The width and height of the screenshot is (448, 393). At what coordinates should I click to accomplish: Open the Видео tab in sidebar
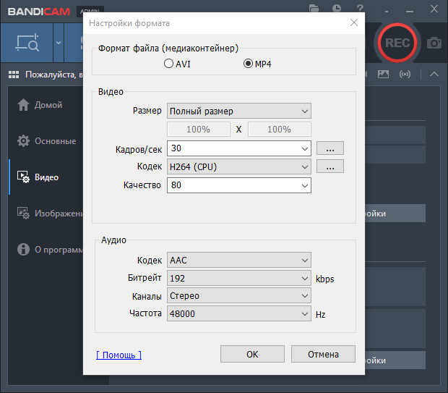coord(46,177)
